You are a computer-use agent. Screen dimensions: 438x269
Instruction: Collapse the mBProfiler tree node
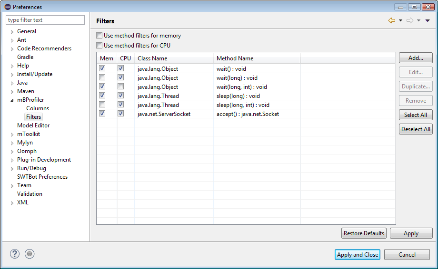(x=12, y=100)
